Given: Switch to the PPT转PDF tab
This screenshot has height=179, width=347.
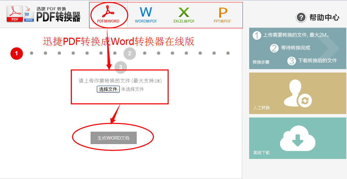Looking at the screenshot, I should pos(222,15).
